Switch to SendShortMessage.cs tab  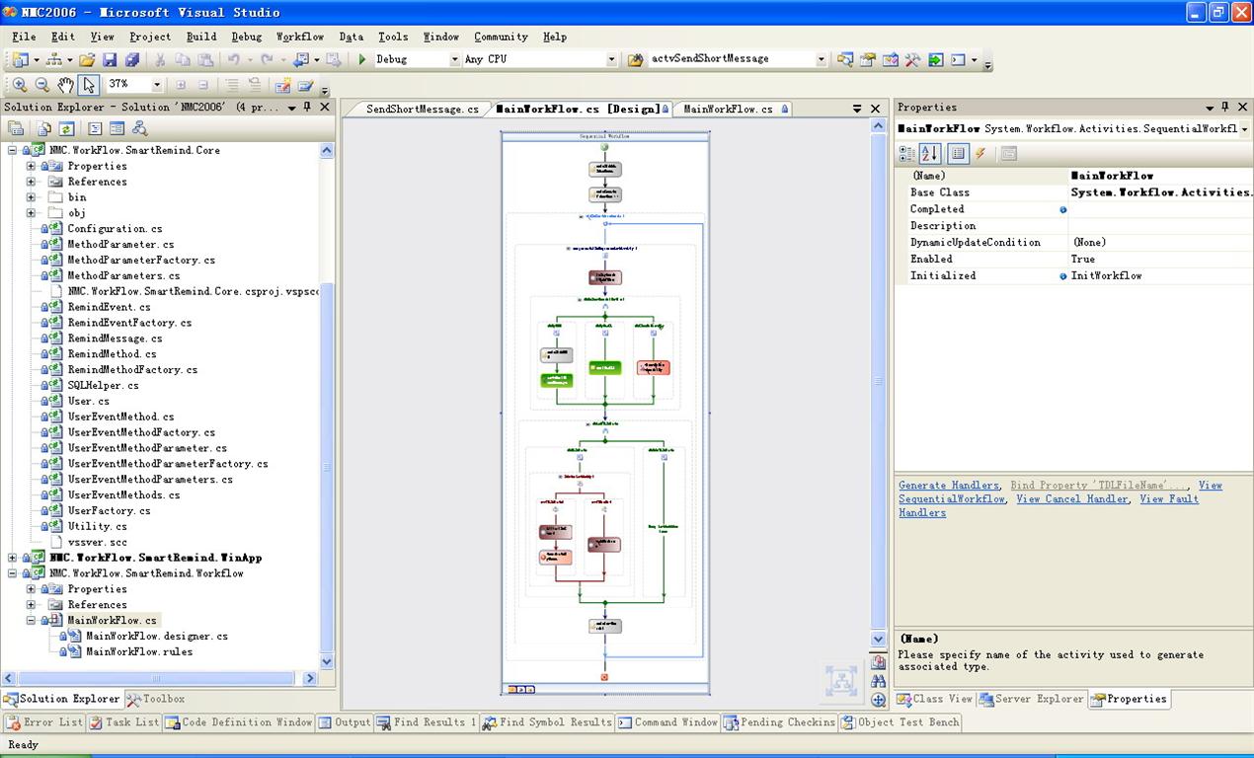[x=422, y=109]
